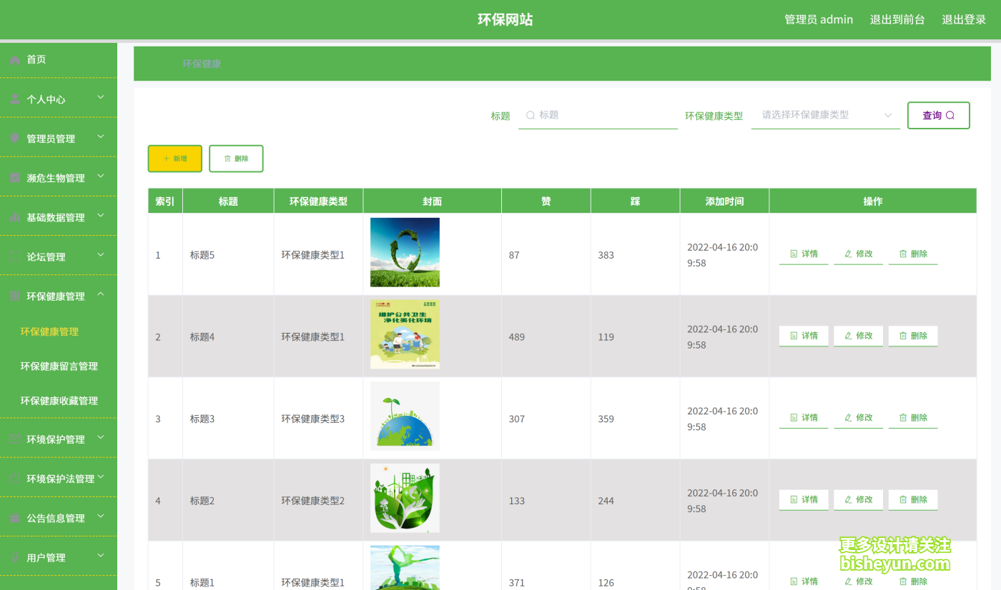Click the pencil edit icon for 标题4

(x=848, y=336)
